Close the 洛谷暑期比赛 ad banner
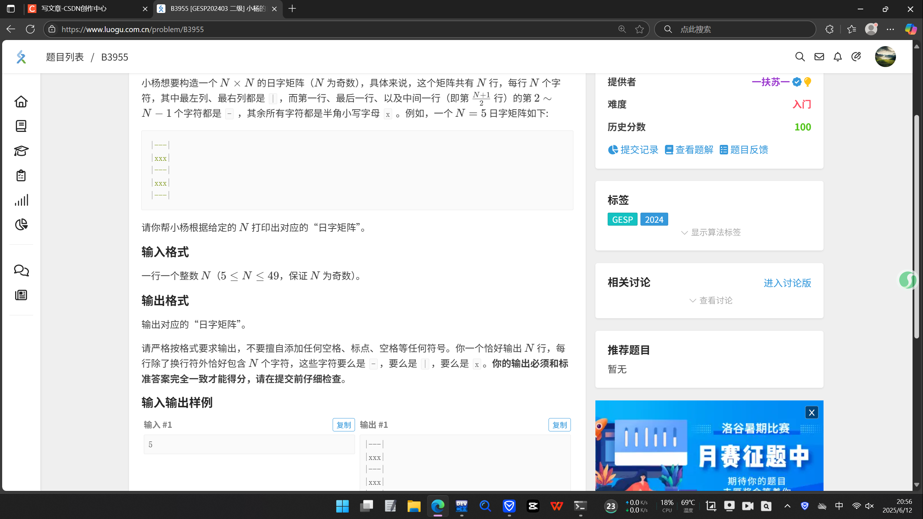Screen dimensions: 923x519 pyautogui.click(x=811, y=412)
